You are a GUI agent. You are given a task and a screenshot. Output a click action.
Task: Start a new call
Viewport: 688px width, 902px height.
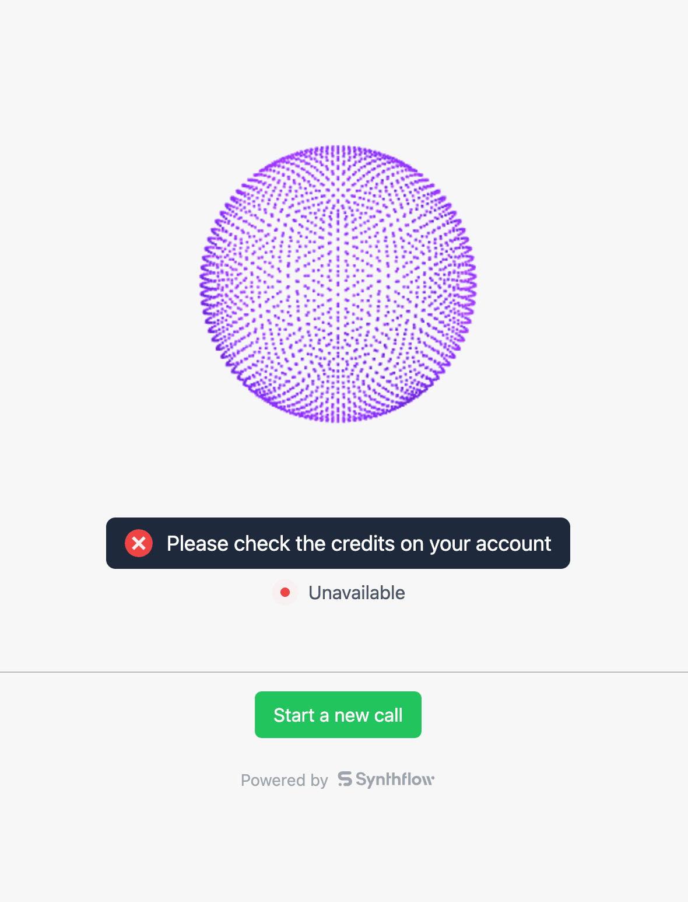tap(338, 715)
